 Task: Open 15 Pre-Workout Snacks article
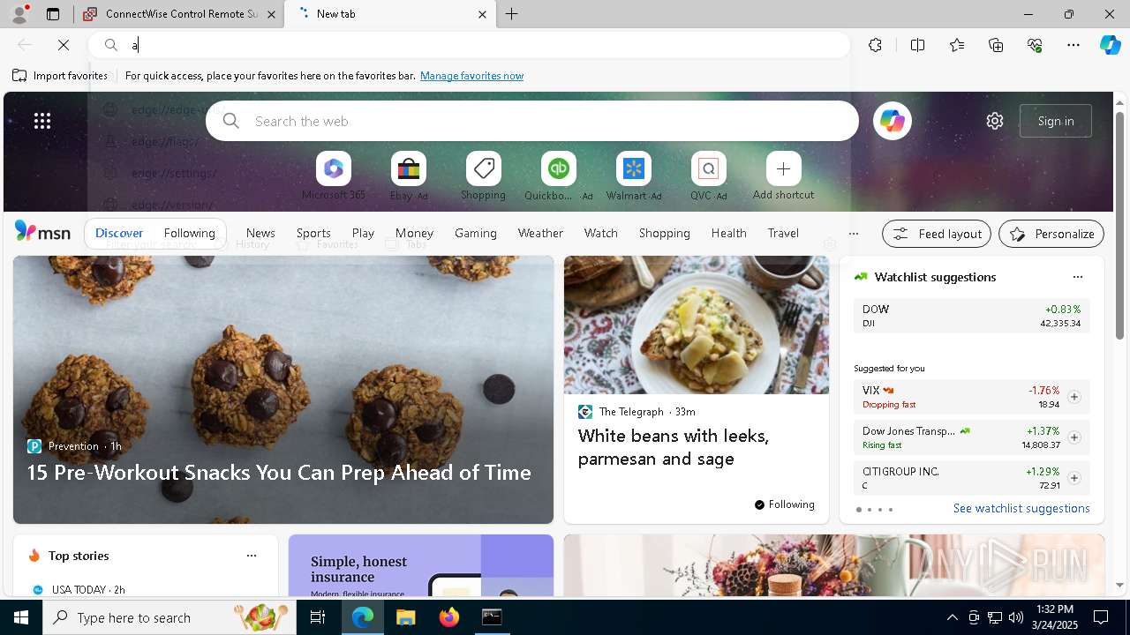tap(279, 473)
